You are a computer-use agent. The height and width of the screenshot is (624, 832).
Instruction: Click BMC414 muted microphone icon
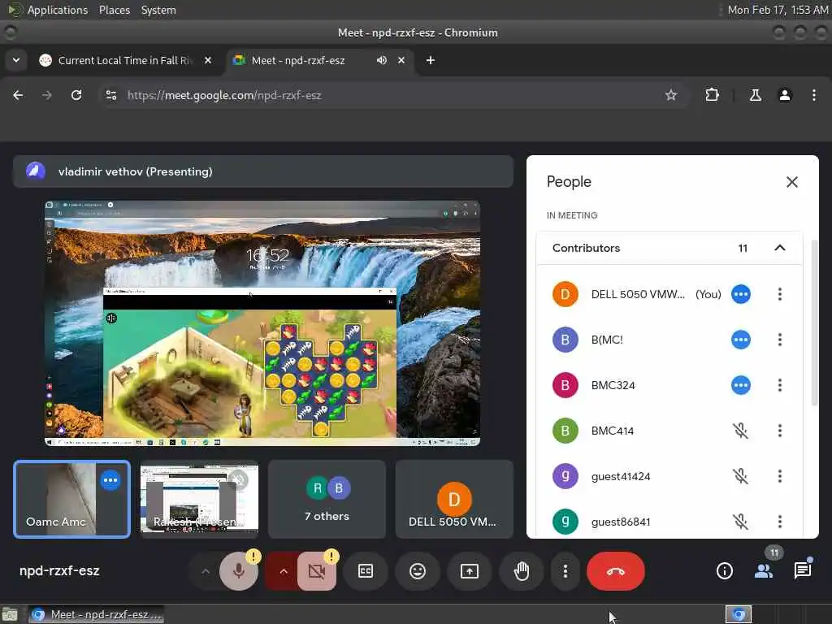(741, 431)
